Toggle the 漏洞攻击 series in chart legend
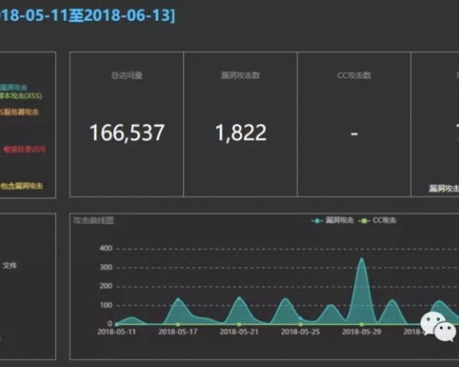The width and height of the screenshot is (459, 367). pyautogui.click(x=332, y=220)
